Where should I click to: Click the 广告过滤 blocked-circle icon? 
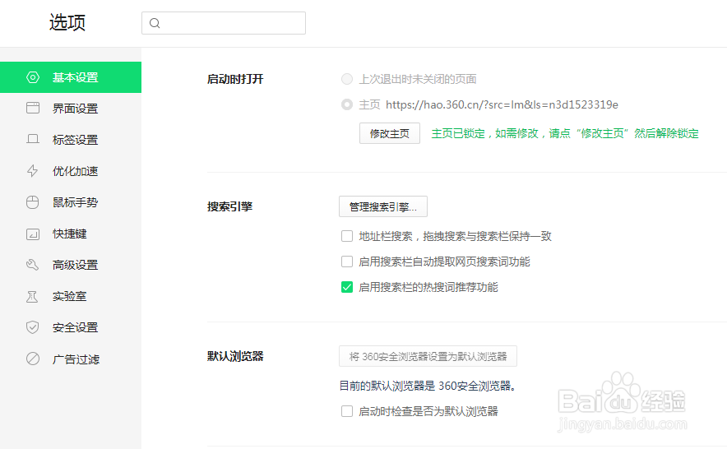[32, 359]
